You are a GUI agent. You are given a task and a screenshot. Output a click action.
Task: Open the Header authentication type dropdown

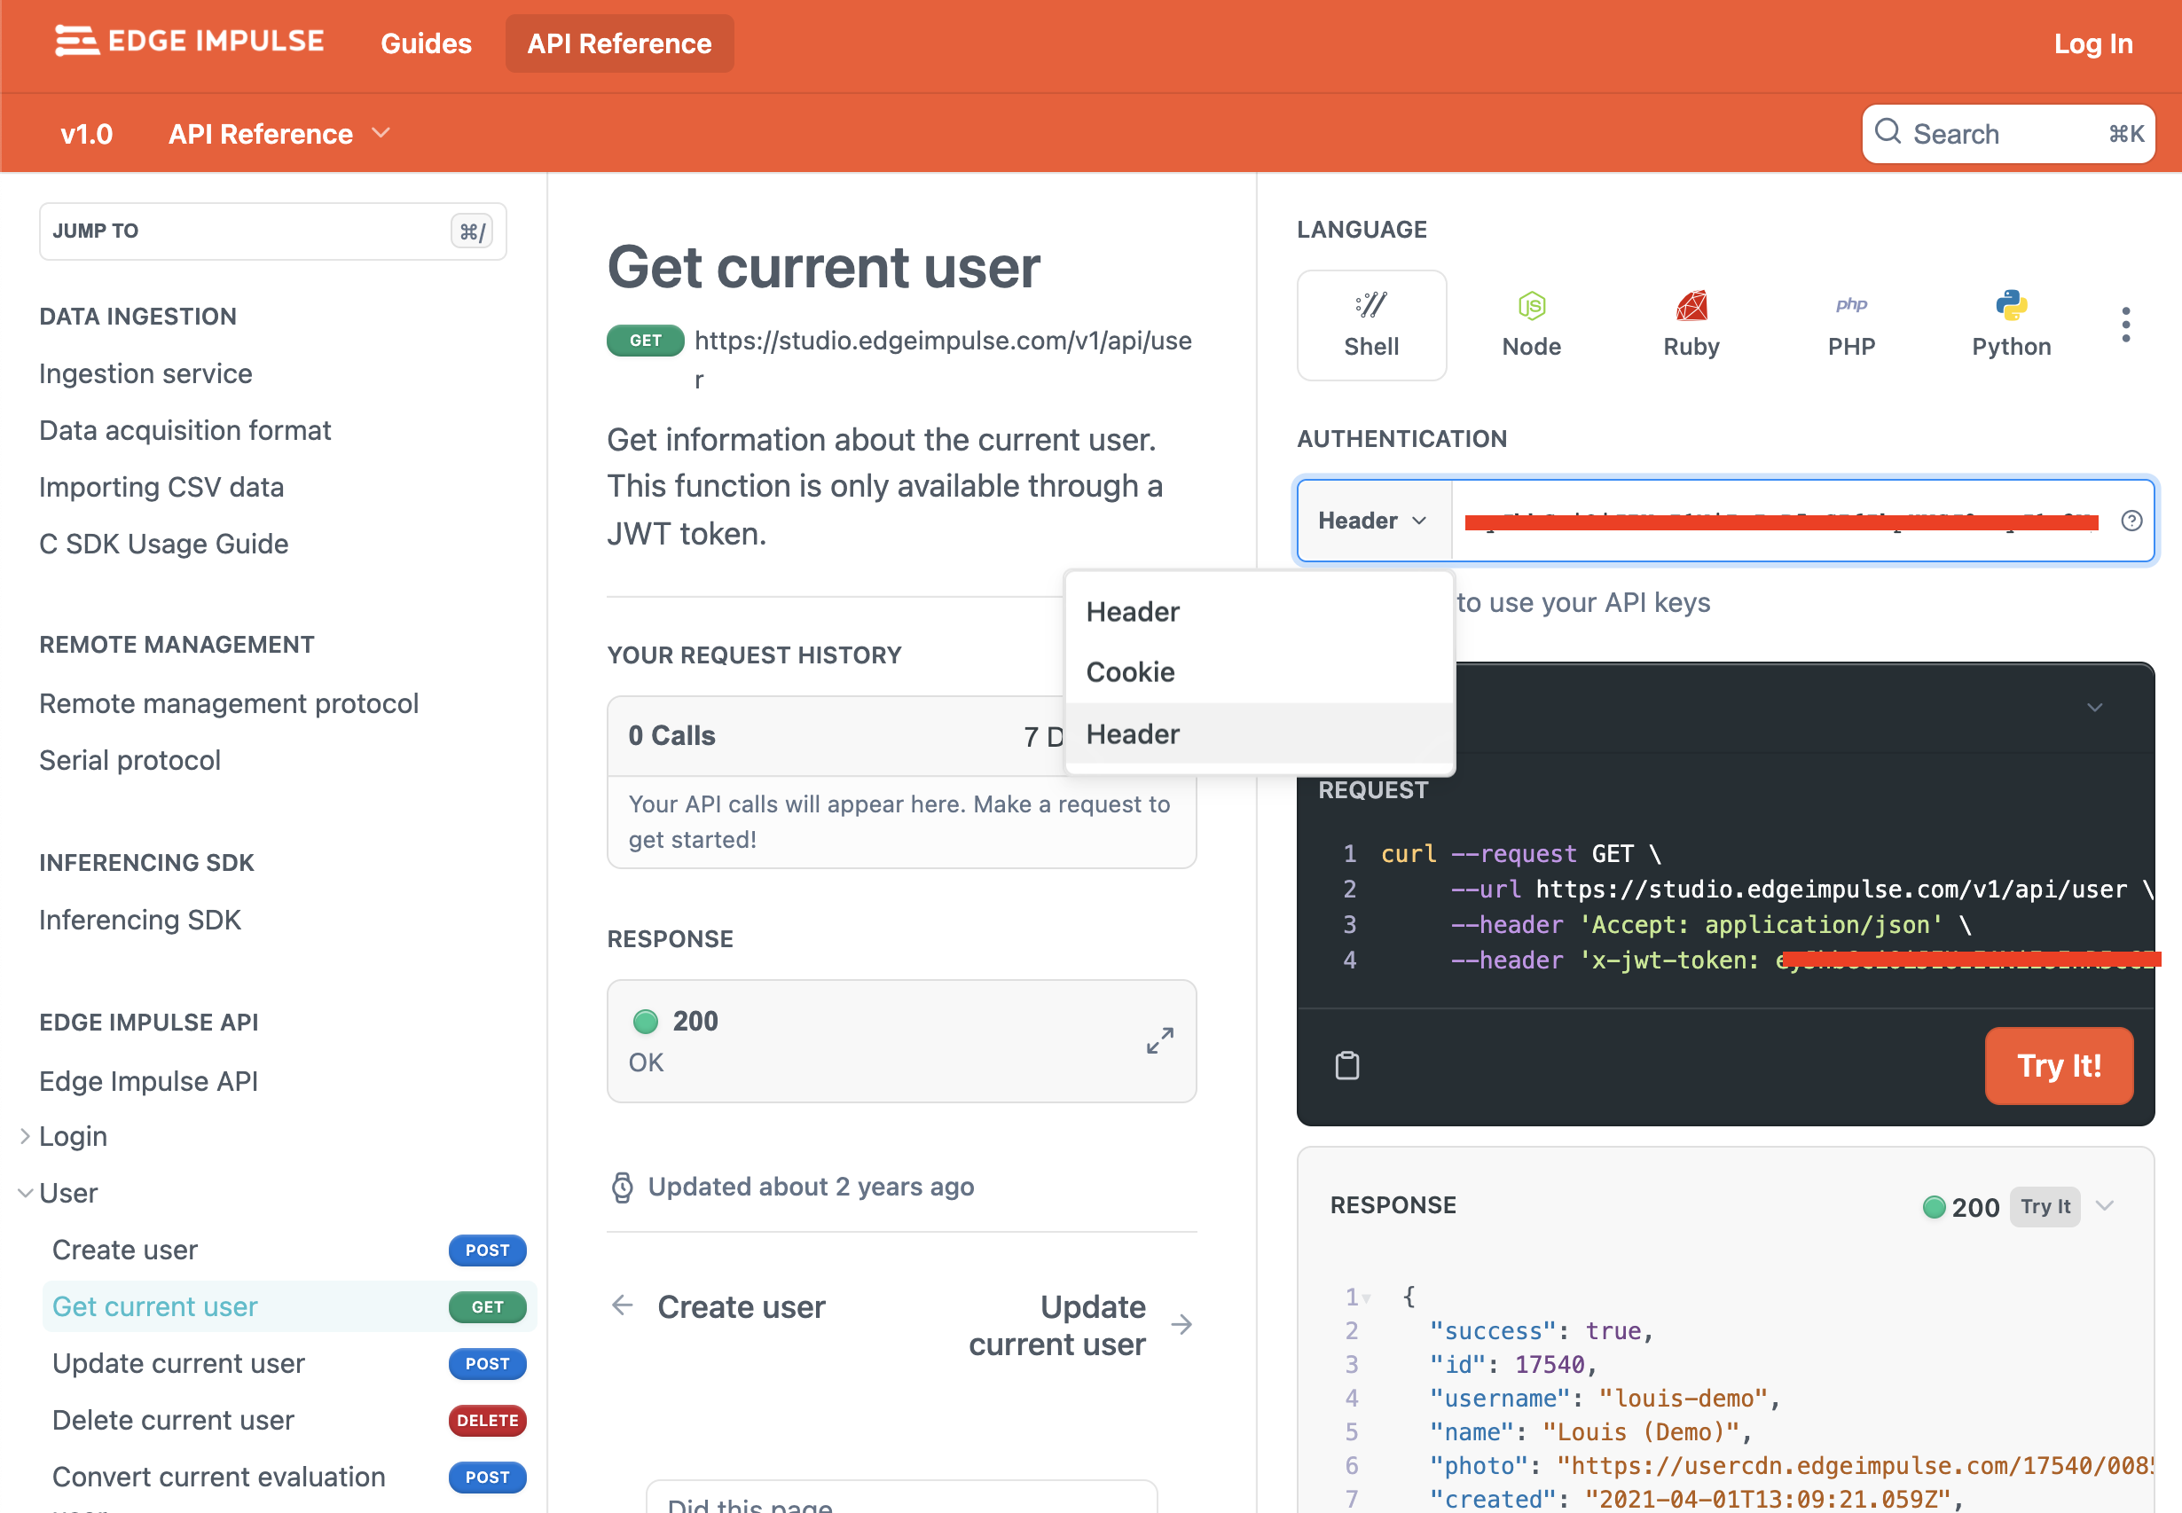point(1373,521)
